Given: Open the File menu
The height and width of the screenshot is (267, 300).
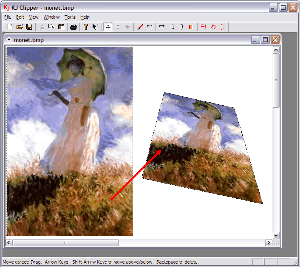Looking at the screenshot, I should click(8, 17).
